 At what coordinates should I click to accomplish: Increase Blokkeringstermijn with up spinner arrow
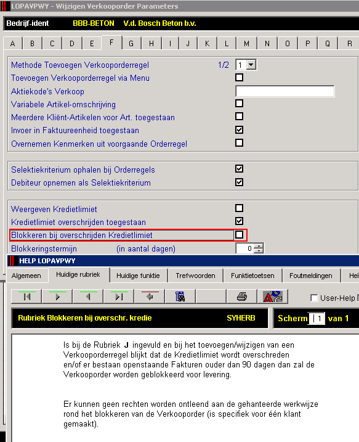pyautogui.click(x=259, y=246)
